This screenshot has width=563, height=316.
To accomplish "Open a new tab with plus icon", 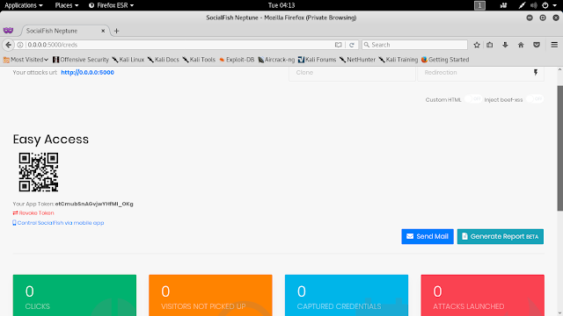I will point(116,31).
